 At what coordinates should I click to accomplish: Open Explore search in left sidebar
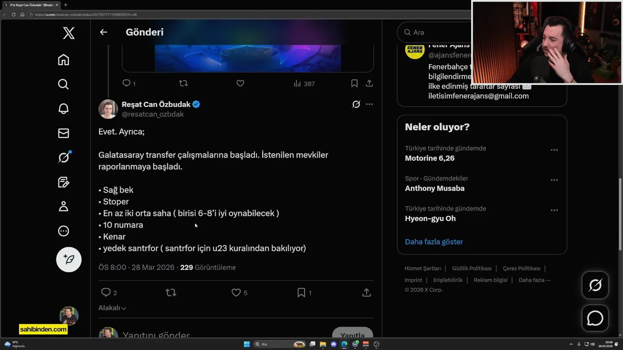click(63, 84)
